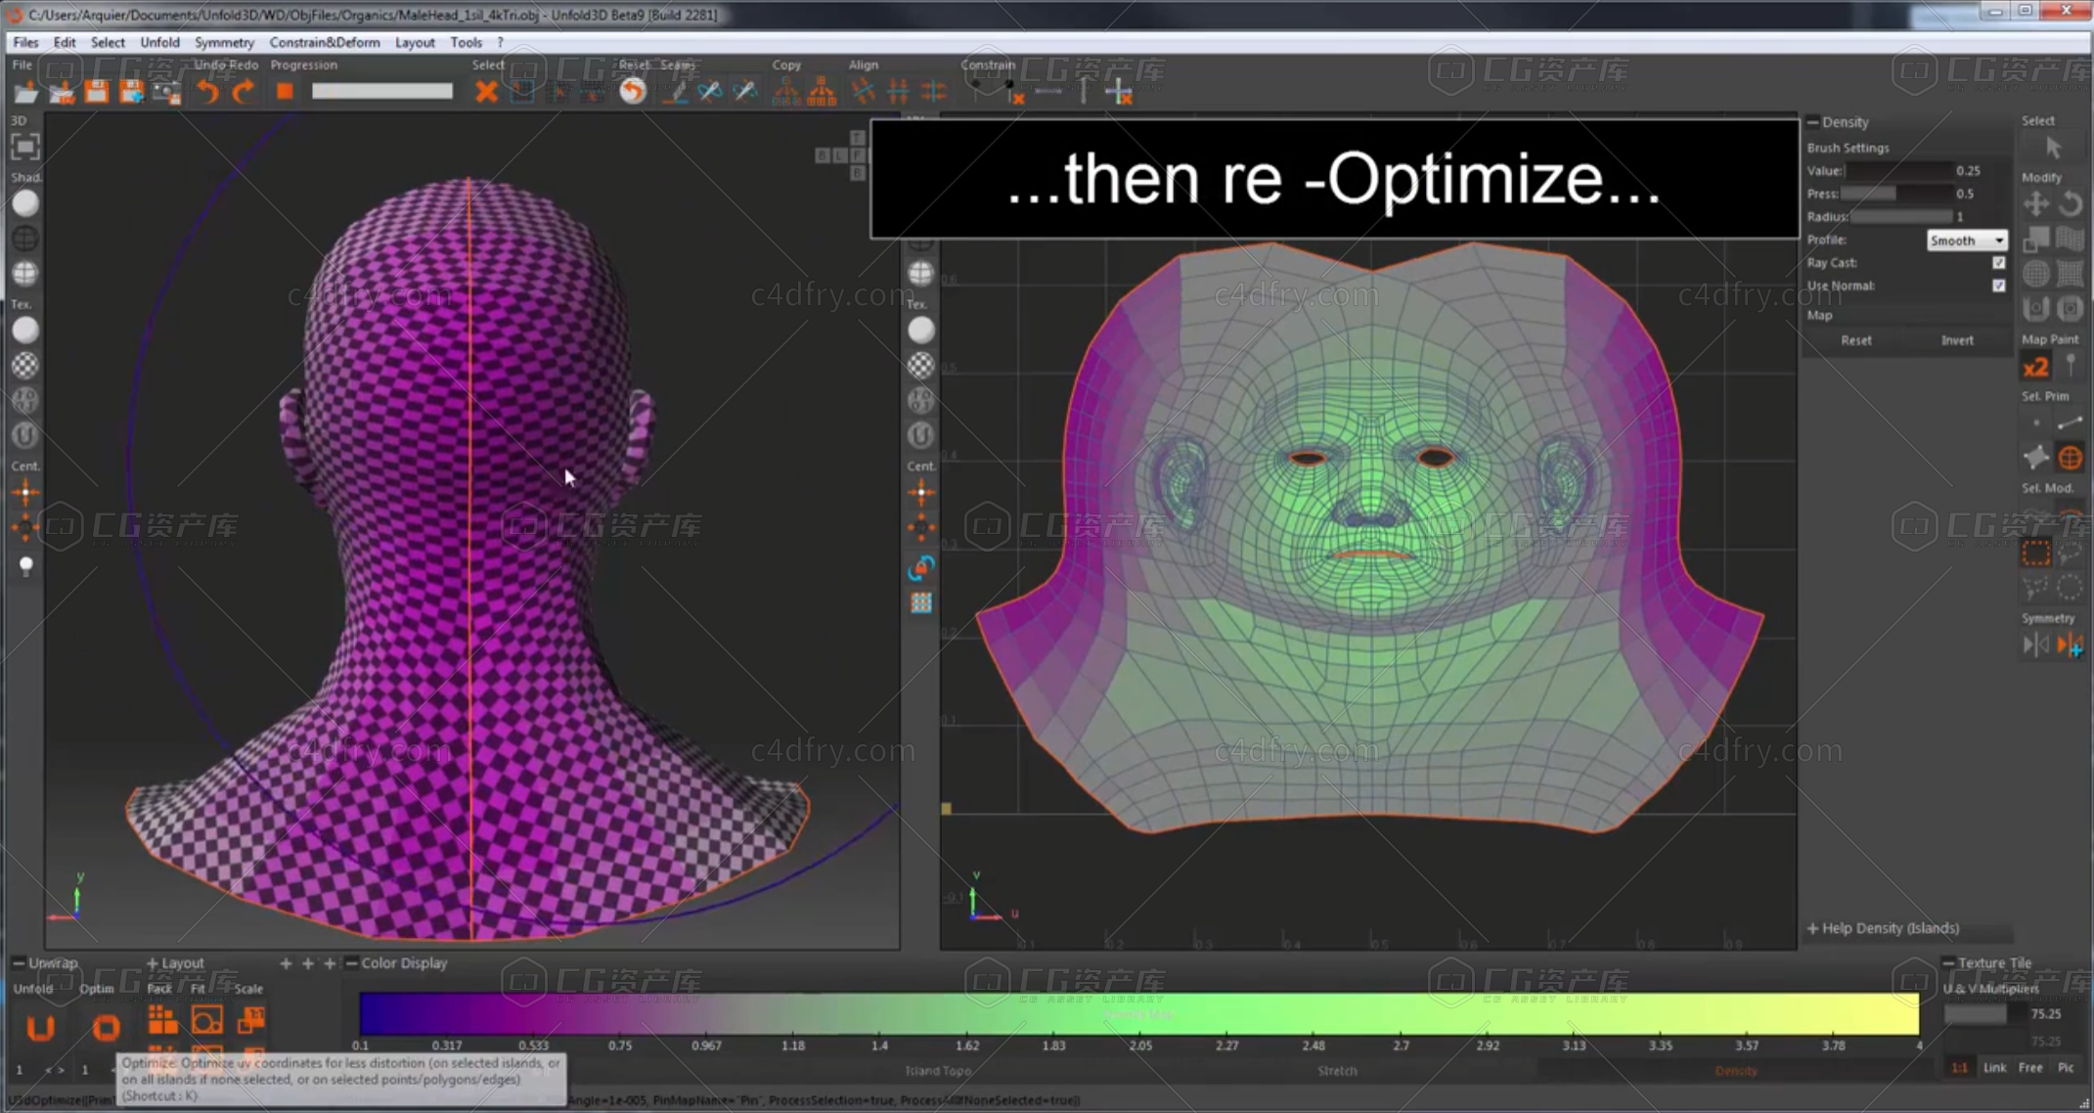This screenshot has height=1113, width=2094.
Task: Click the density color gradient bar
Action: 1139,1013
